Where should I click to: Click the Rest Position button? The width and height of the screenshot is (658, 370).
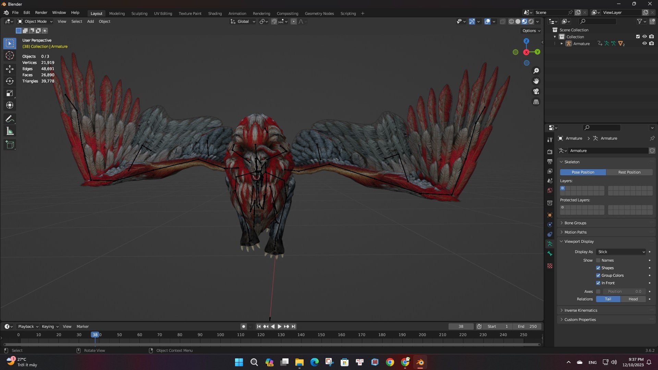(x=629, y=172)
